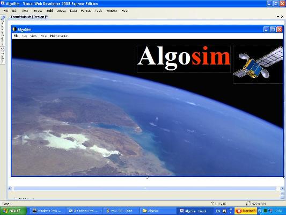Image resolution: width=286 pixels, height=215 pixels.
Task: Open the Paint window taskbar button
Action: tap(121, 211)
